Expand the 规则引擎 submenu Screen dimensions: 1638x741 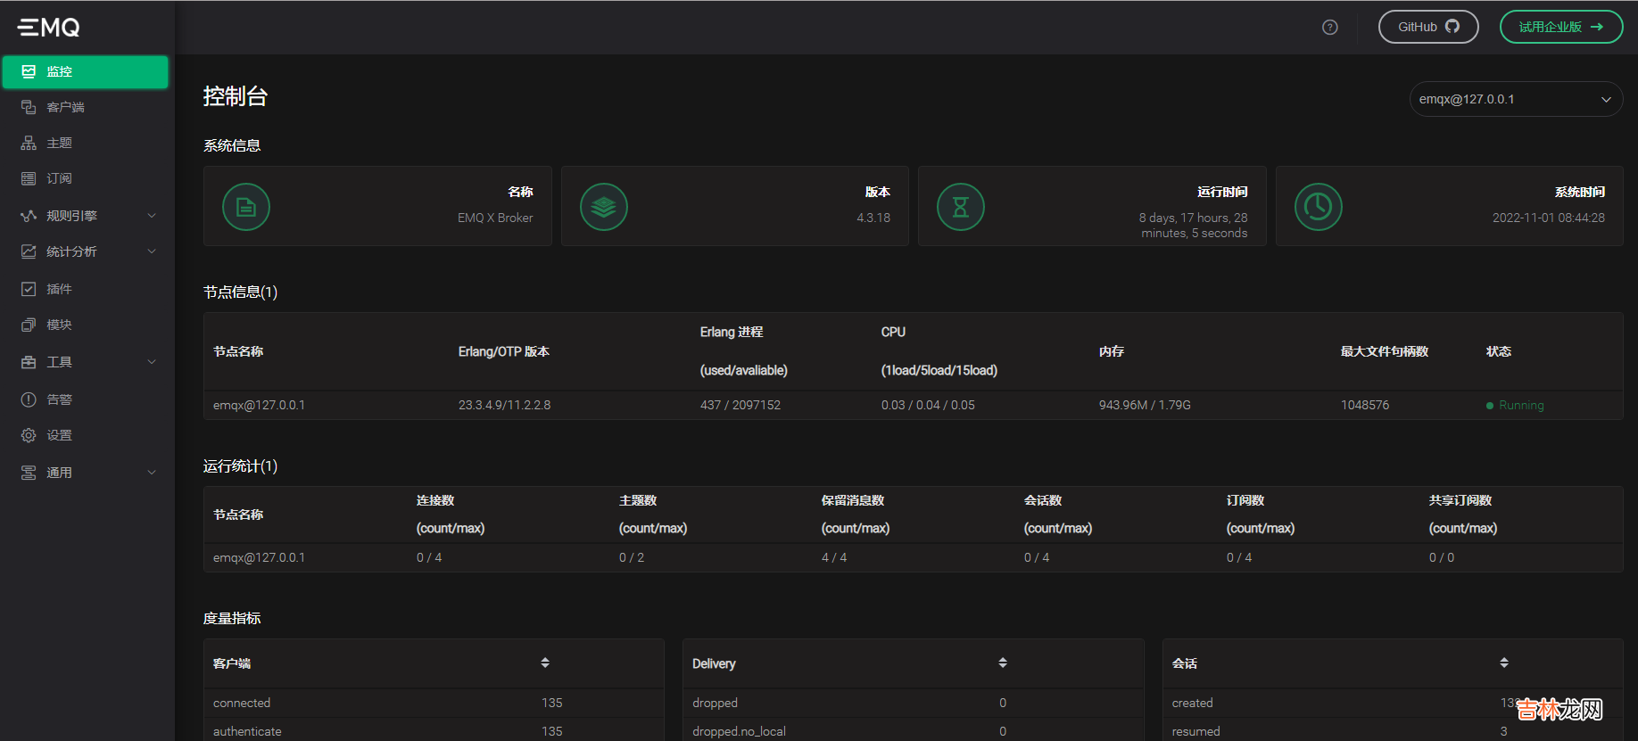click(87, 216)
